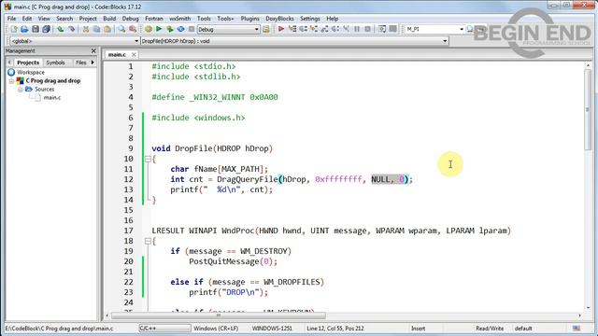Collapse the DropFile function fold marker

148,160
